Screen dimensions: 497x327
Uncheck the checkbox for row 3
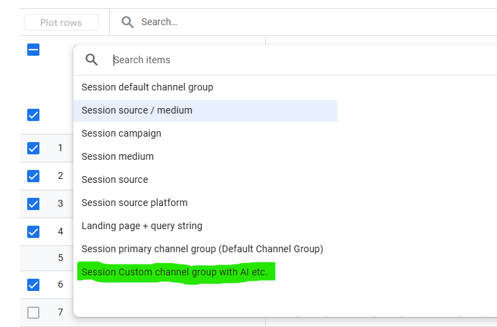pyautogui.click(x=33, y=204)
